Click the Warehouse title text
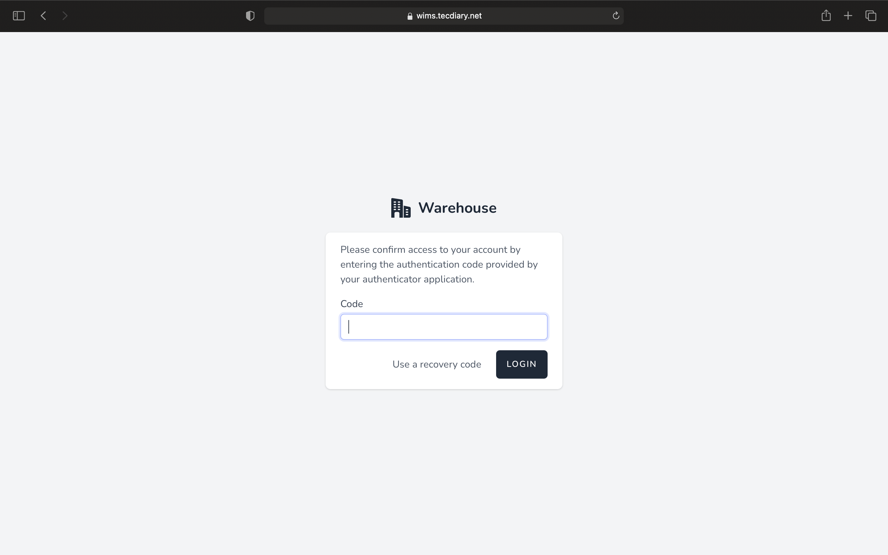 tap(457, 208)
